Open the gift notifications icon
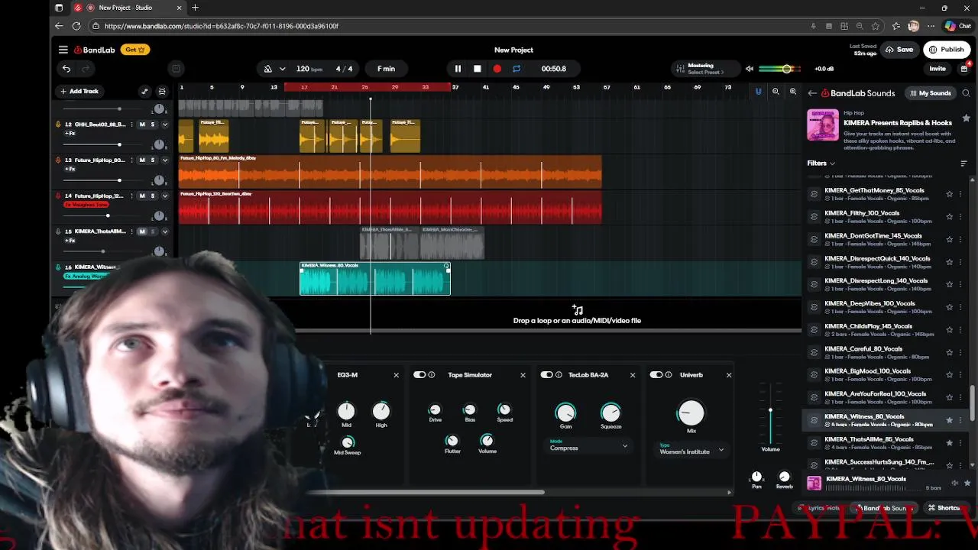 coord(964,69)
